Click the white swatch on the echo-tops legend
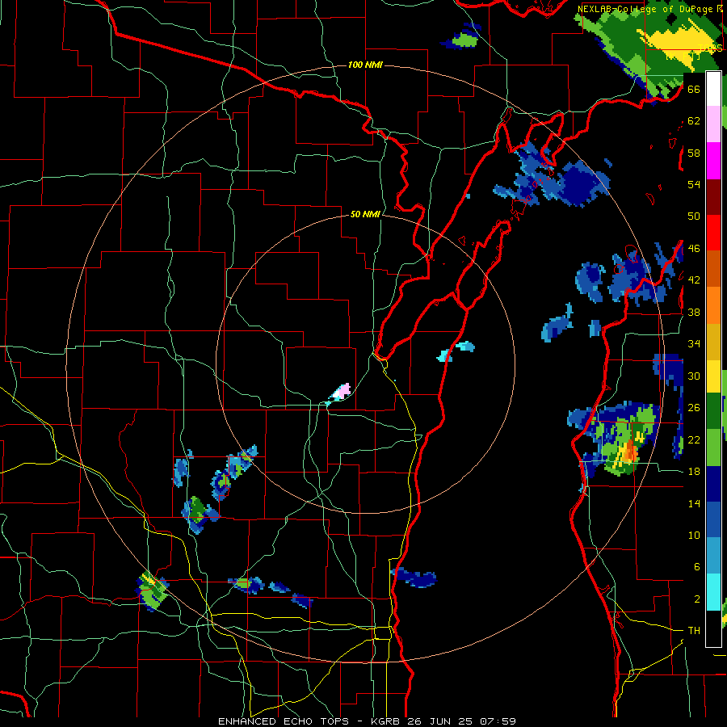 713,89
